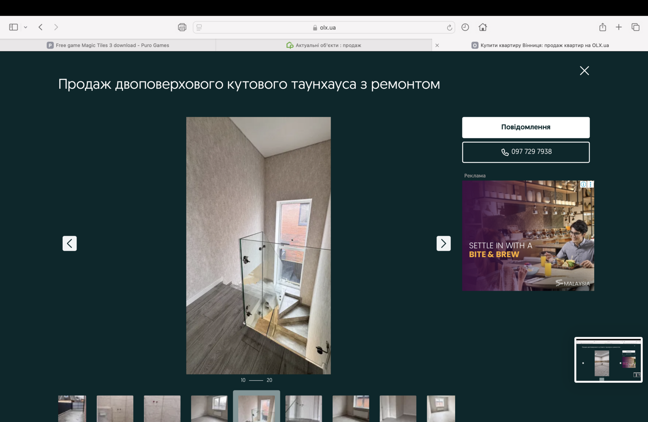
Task: Open a new tab with plus icon
Action: click(x=618, y=27)
